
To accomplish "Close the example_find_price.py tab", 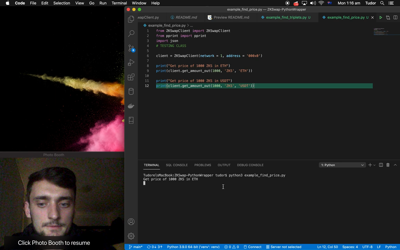I will [x=373, y=17].
